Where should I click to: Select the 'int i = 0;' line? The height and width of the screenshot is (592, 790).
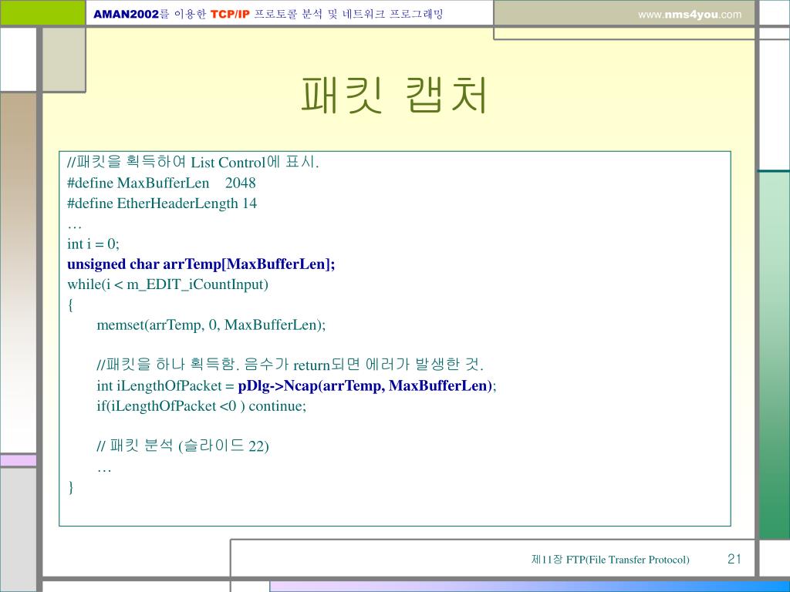[93, 244]
